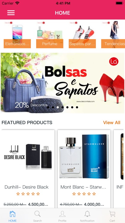
Task: Tap the red Lá logo on banner
Action: click(114, 62)
